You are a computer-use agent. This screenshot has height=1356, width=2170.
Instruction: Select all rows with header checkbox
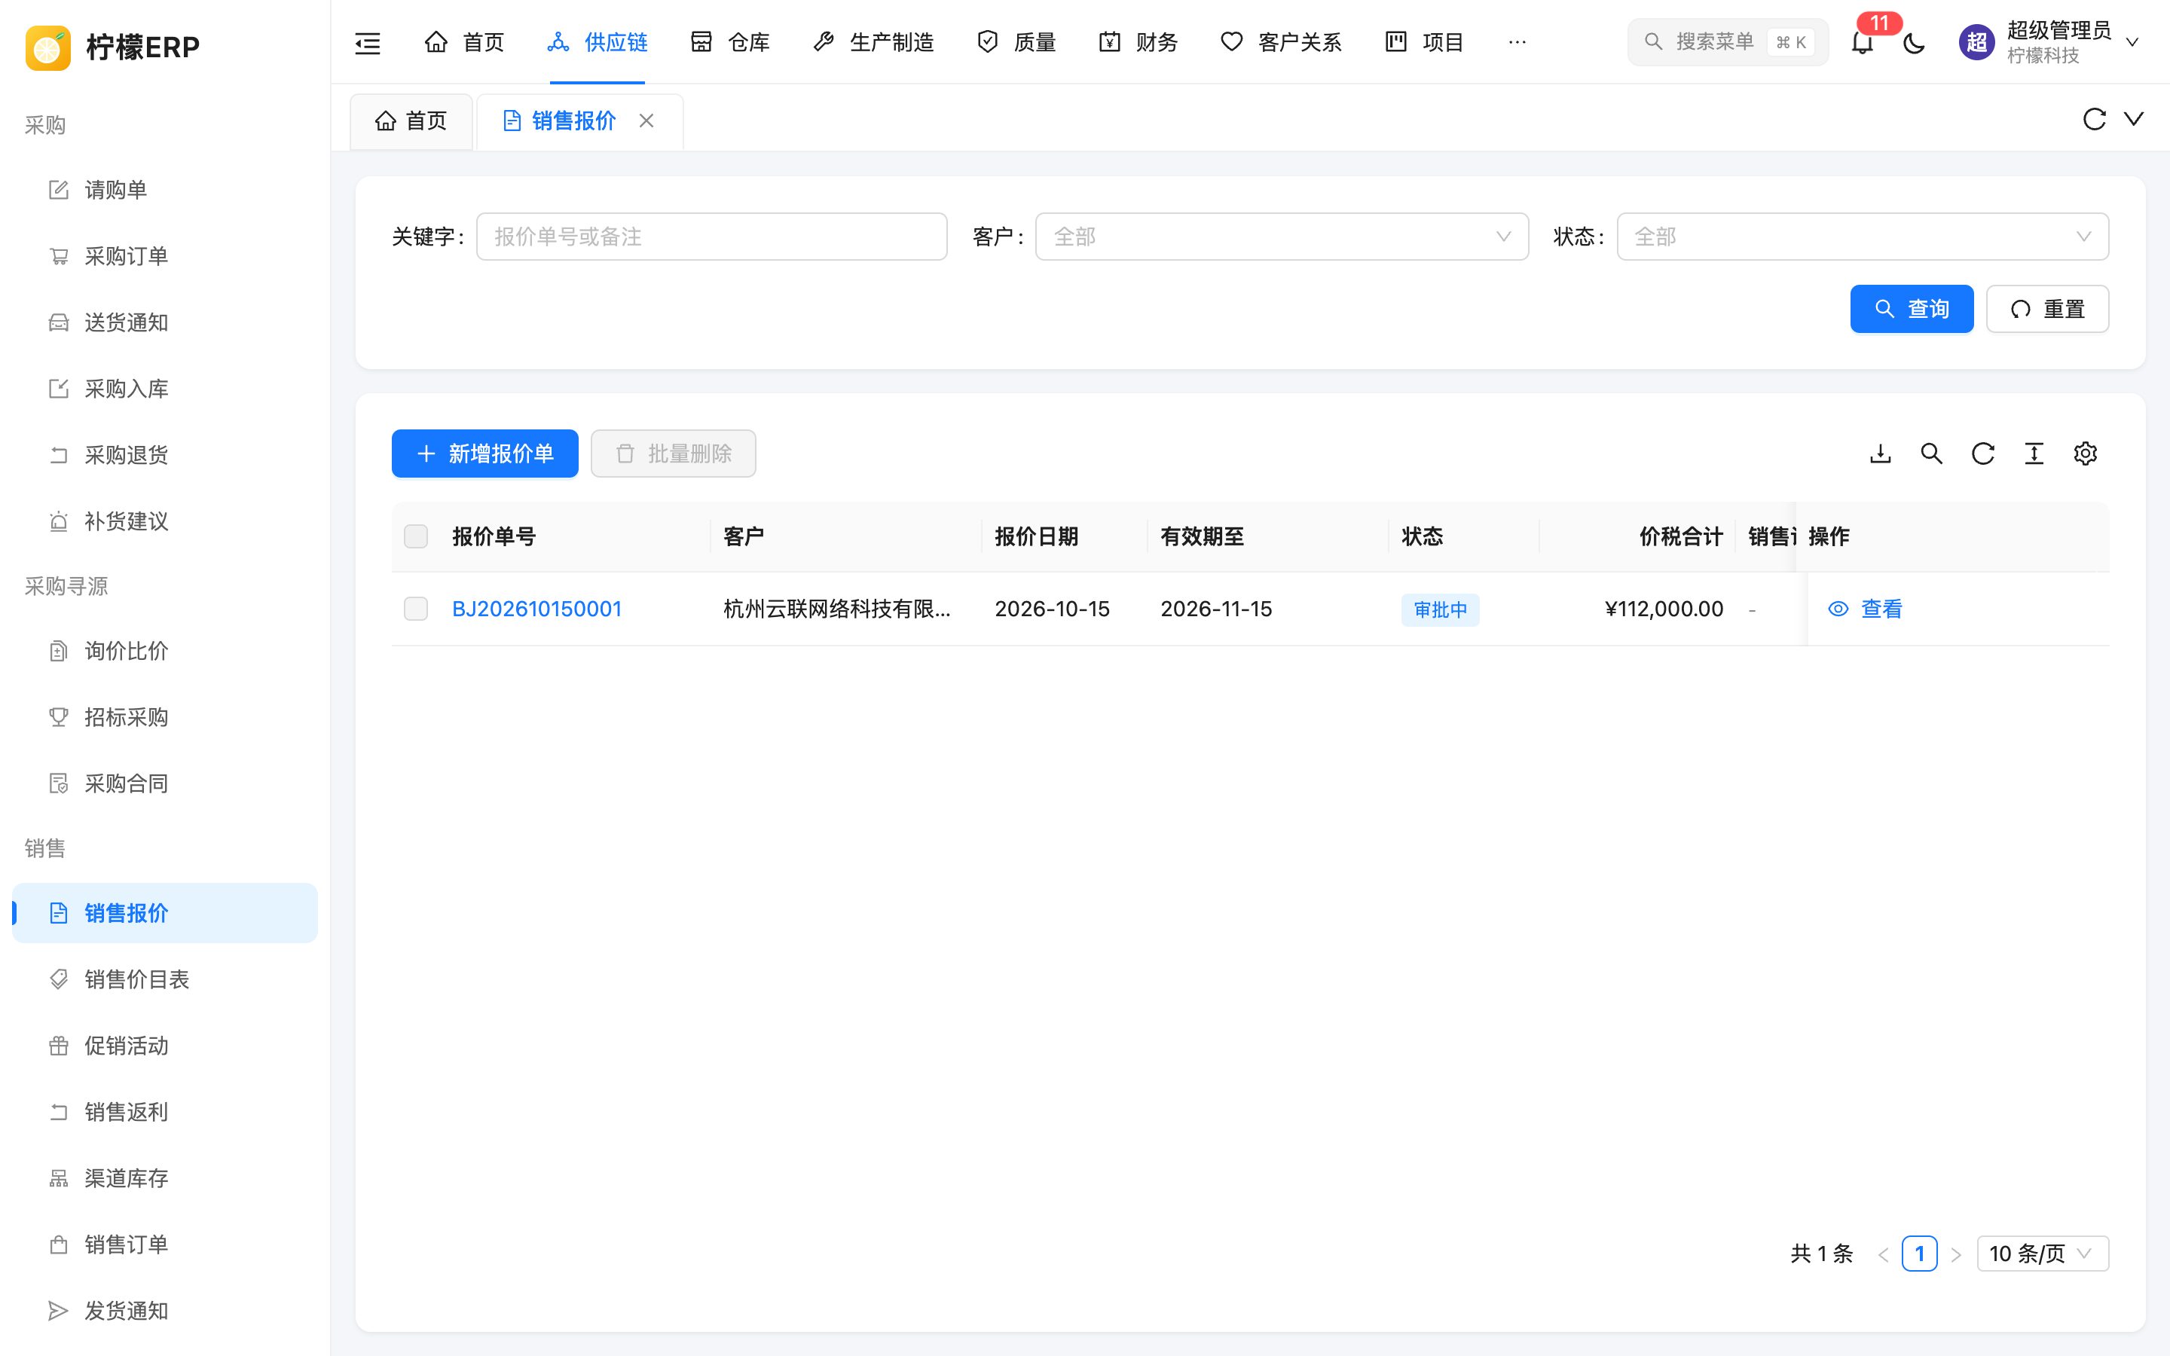coord(416,536)
